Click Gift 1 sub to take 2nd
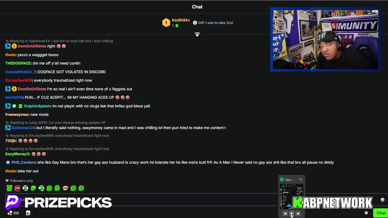Image resolution: width=388 pixels, height=218 pixels. (213, 23)
